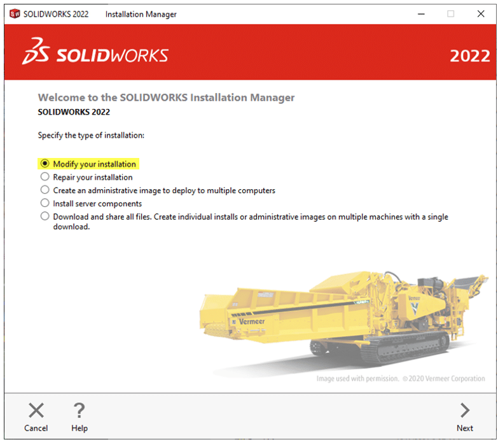The image size is (498, 442).
Task: Click the 2022 year text in the banner
Action: 469,55
